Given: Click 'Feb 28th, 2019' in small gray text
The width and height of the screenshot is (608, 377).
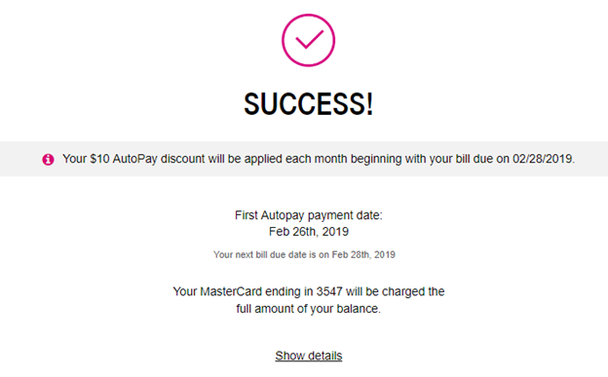Looking at the screenshot, I should (363, 255).
